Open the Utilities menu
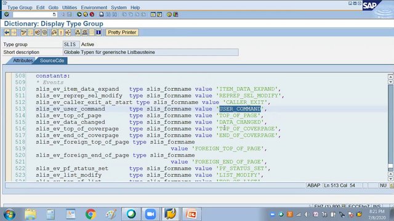 [70, 7]
